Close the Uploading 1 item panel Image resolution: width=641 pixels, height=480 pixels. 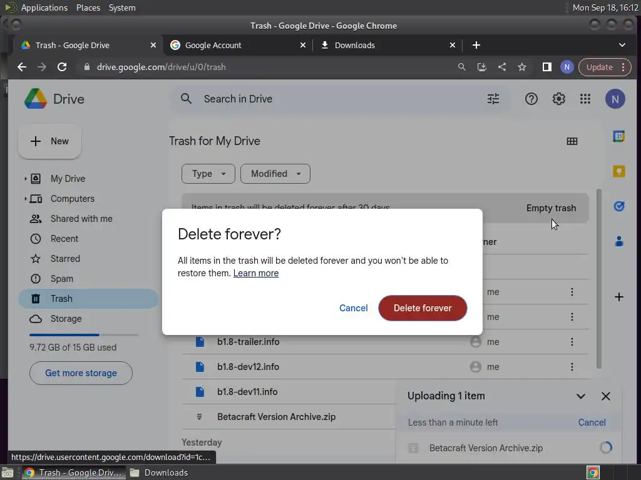tap(605, 396)
